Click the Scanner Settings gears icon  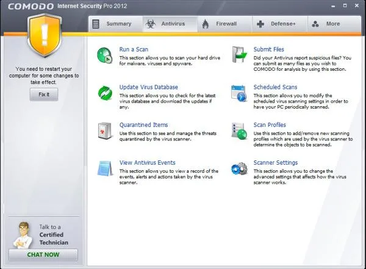tap(239, 168)
